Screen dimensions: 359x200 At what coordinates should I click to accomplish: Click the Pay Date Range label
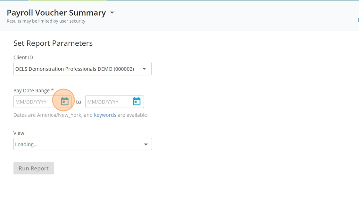(x=31, y=90)
